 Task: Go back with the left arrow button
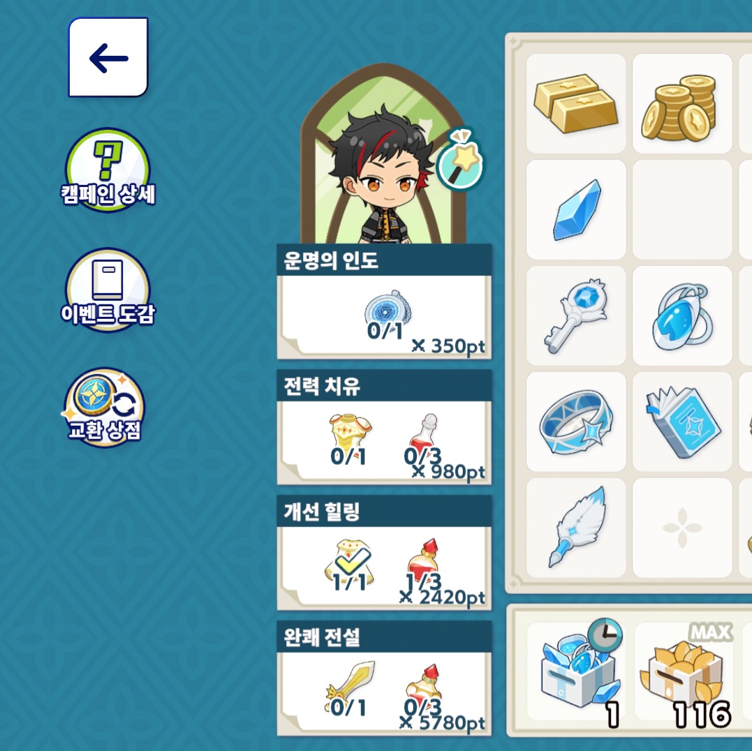click(108, 57)
